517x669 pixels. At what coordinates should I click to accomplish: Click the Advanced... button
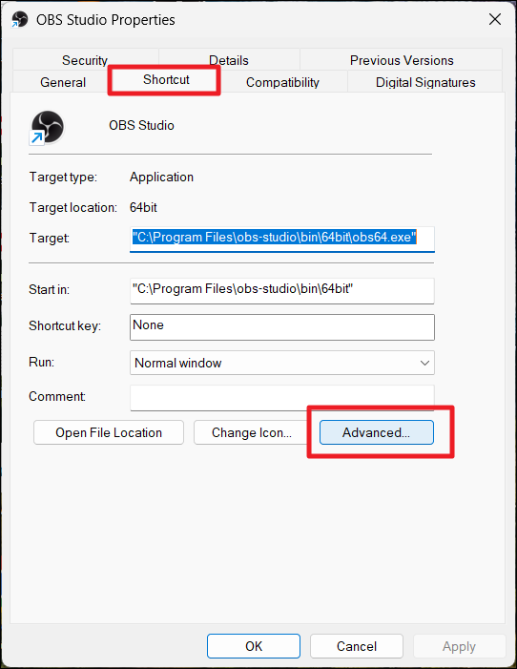(x=377, y=432)
